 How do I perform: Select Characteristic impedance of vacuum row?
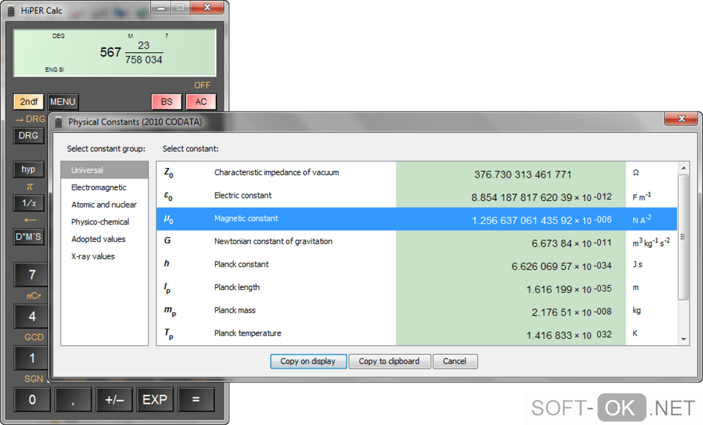pyautogui.click(x=416, y=173)
